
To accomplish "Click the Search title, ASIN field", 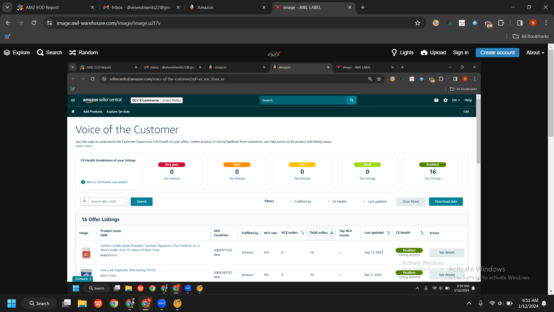I will tap(108, 201).
